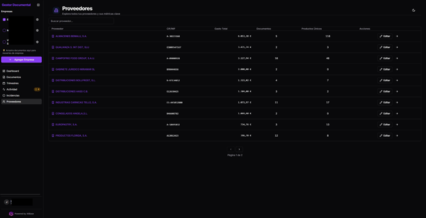The image size is (426, 218).
Task: Open supplier QUALIANZA S. INT DIST, SLU
Action: pyautogui.click(x=72, y=47)
